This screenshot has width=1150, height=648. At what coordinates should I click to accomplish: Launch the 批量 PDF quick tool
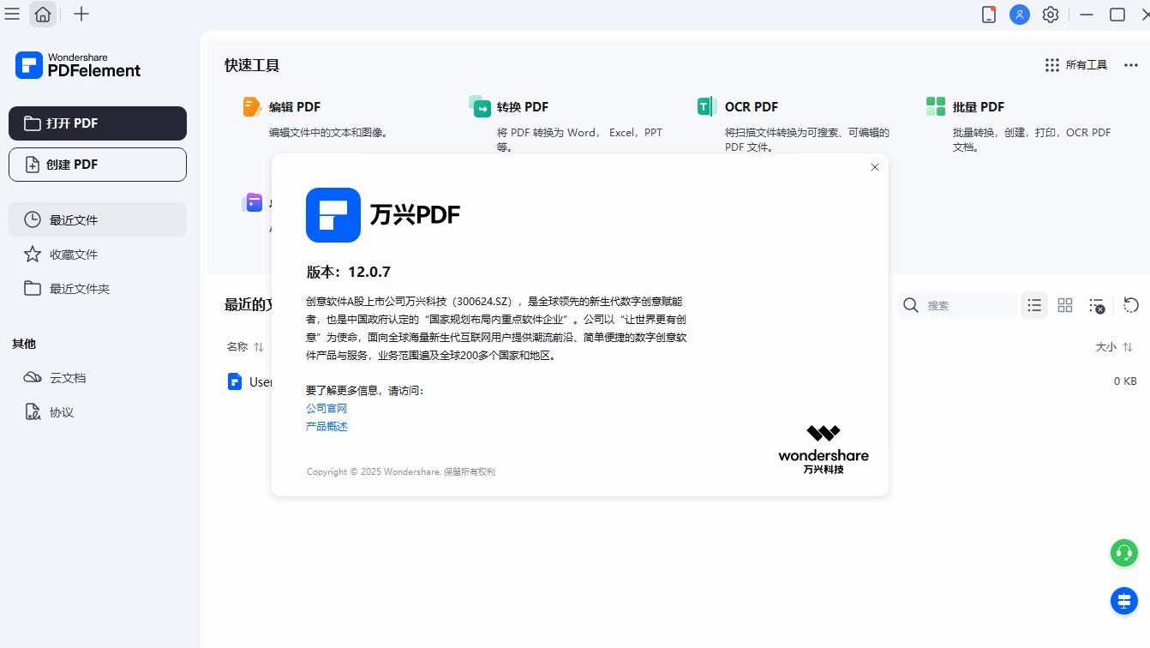coord(978,107)
